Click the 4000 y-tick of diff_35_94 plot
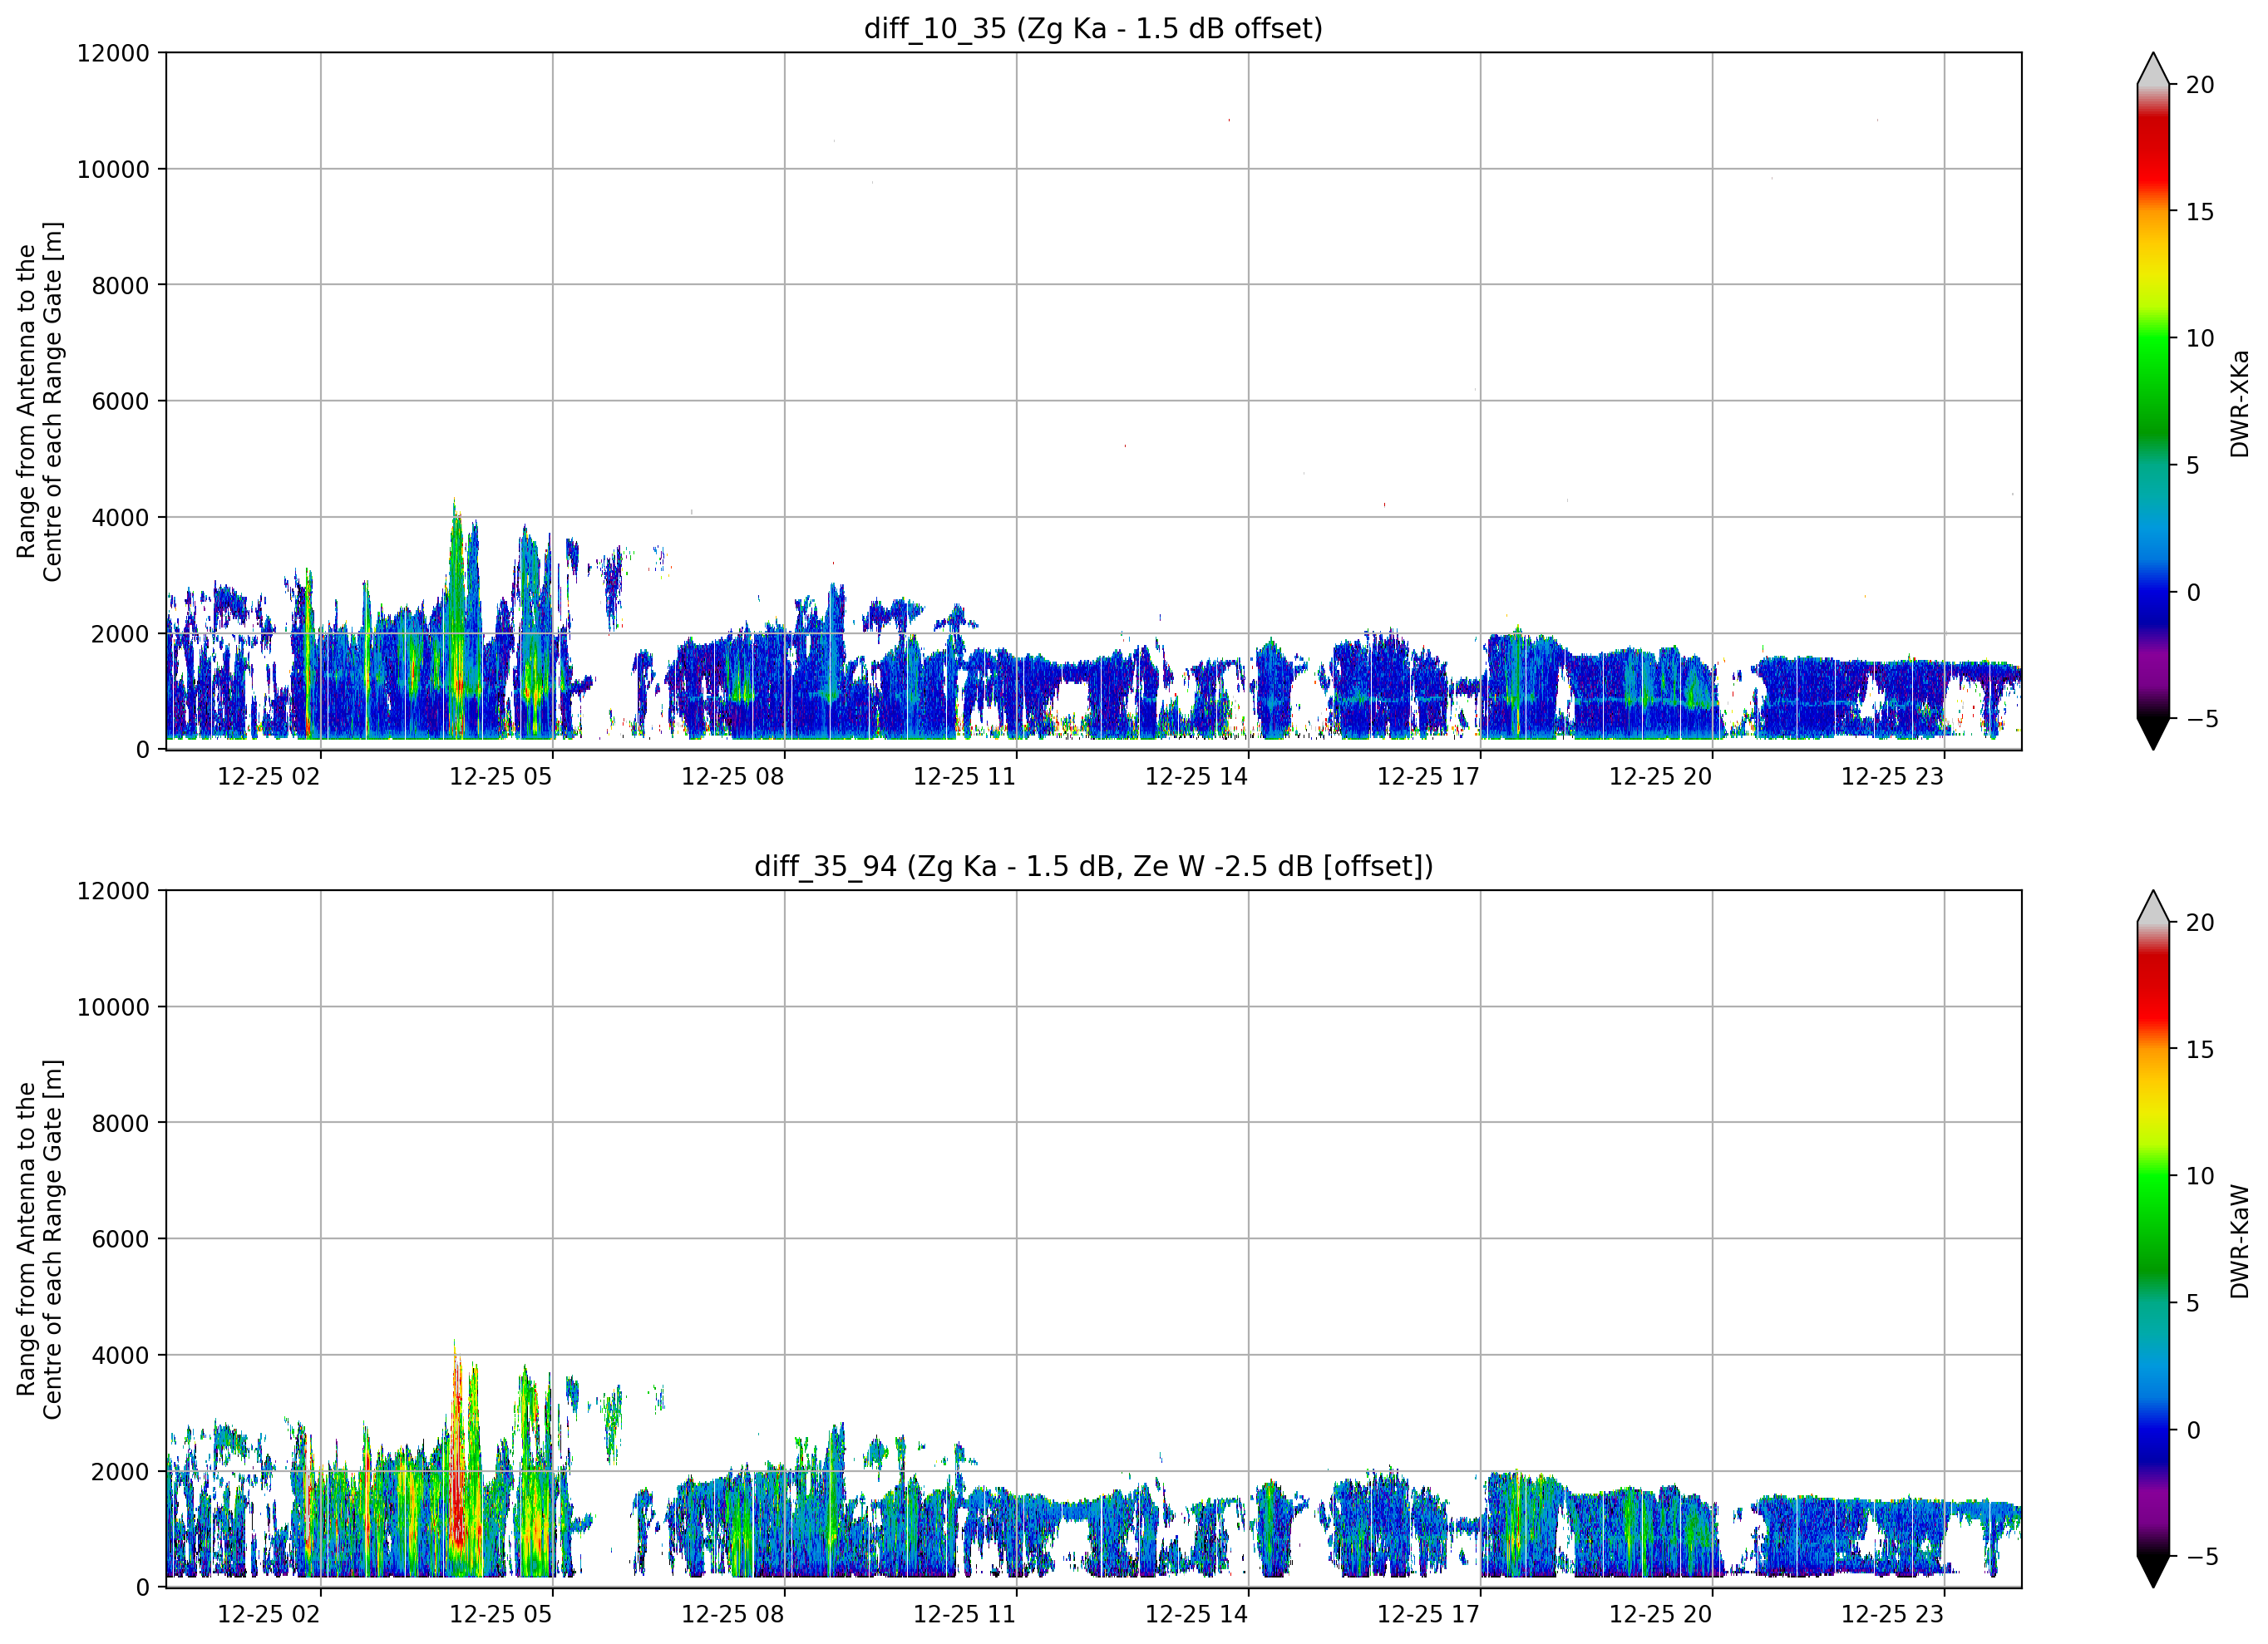The image size is (2268, 1644). tap(120, 1356)
